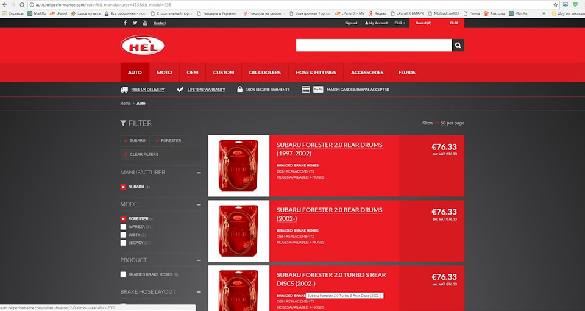Bookmark this page with star icon

556,5
